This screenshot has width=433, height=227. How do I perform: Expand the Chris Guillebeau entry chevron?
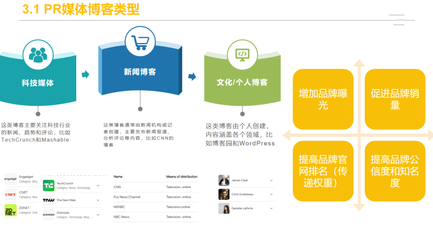[271, 195]
